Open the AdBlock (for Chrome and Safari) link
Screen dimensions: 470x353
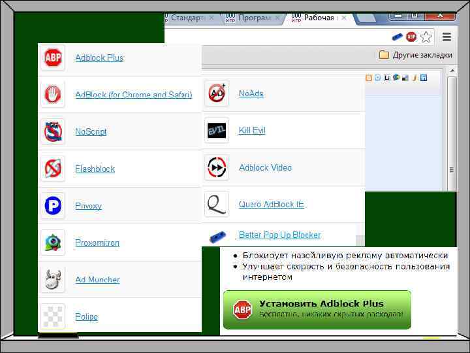134,95
